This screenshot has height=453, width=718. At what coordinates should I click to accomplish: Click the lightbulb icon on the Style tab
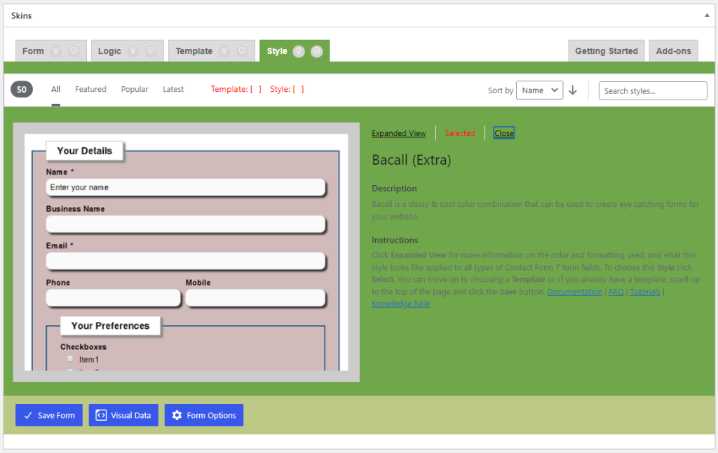pyautogui.click(x=299, y=51)
